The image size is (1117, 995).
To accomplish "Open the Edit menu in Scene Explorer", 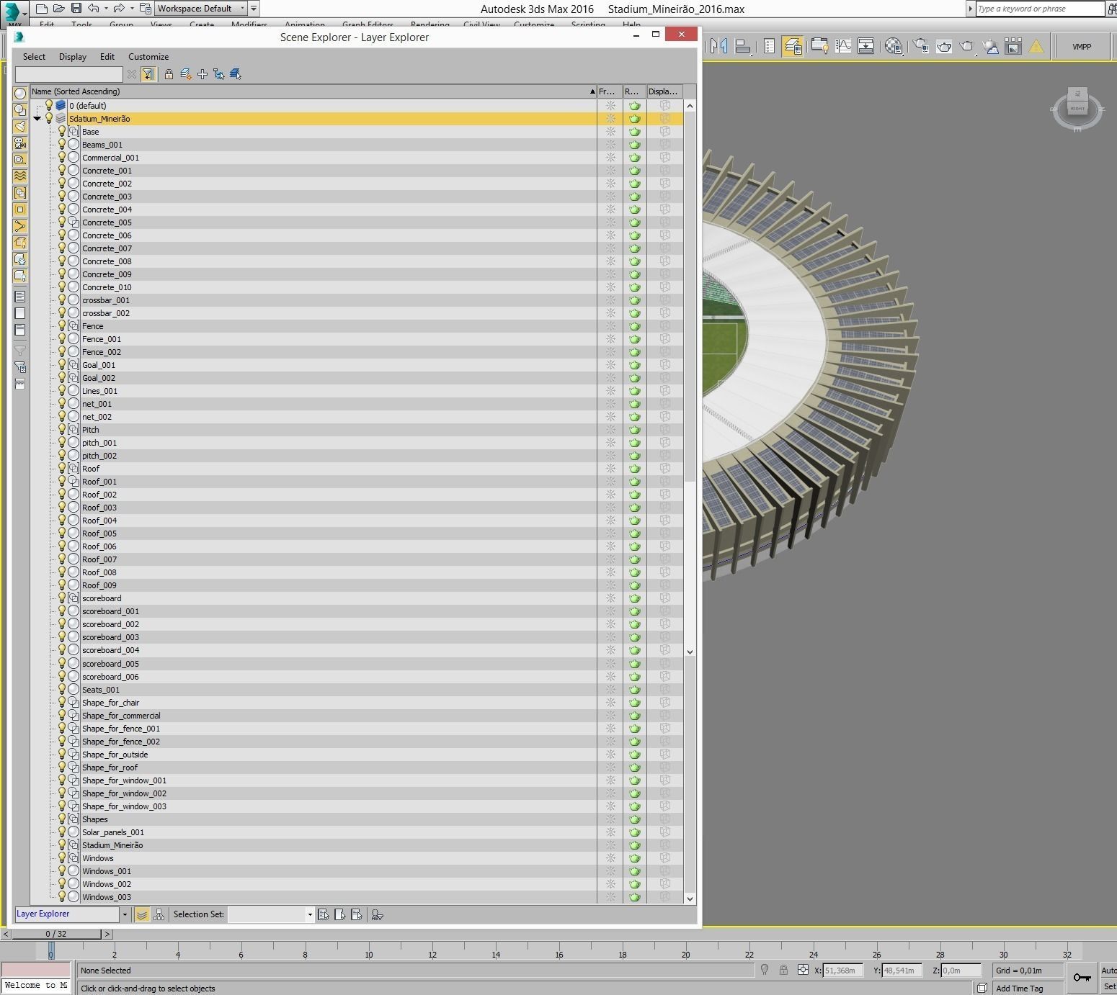I will (x=107, y=56).
